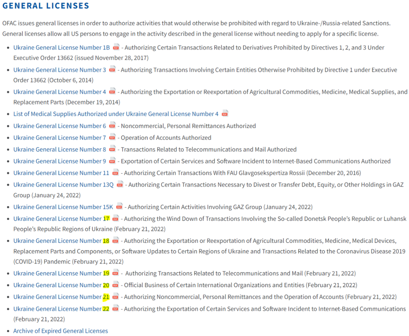Image resolution: width=409 pixels, height=336 pixels.
Task: Open Archive of Expired General Licenses
Action: click(61, 331)
